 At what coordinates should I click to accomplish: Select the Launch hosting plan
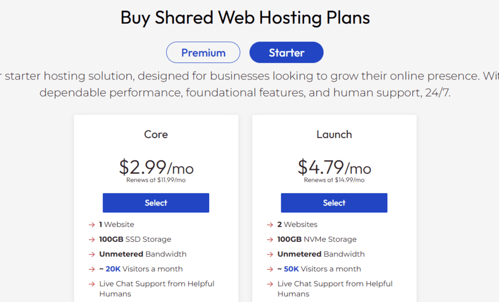(x=334, y=203)
